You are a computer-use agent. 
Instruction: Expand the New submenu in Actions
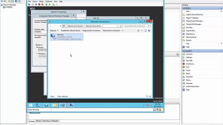221,11
